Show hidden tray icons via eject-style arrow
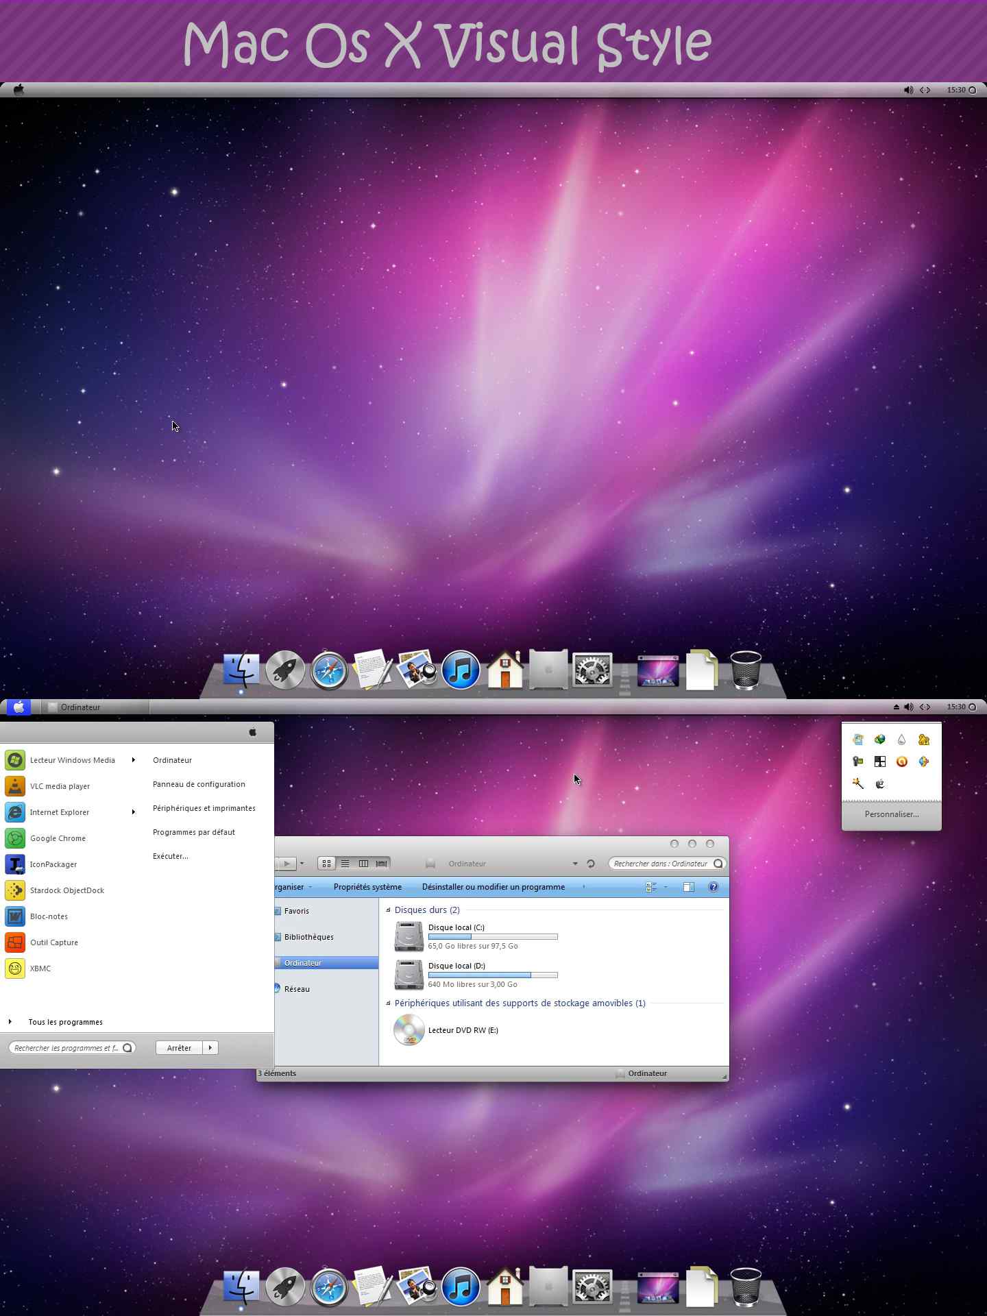The width and height of the screenshot is (987, 1316). coord(896,707)
